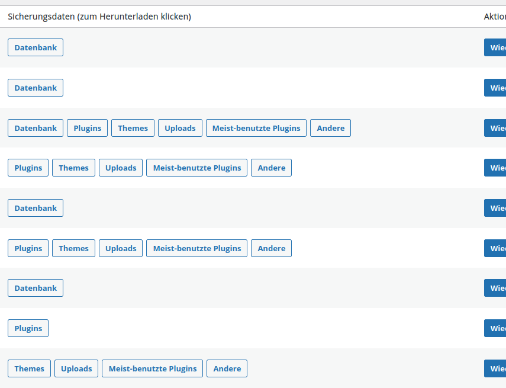Click Uploads in the third backup row
Screen dimensions: 506x388
[180, 128]
